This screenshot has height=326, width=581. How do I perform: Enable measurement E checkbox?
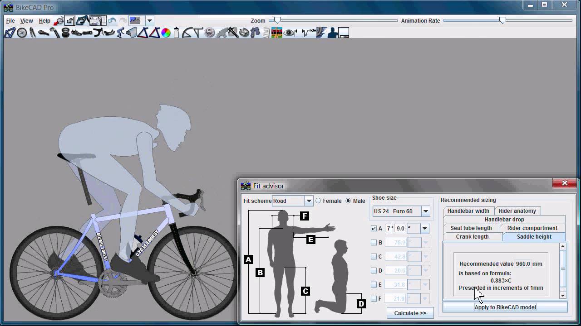[374, 284]
